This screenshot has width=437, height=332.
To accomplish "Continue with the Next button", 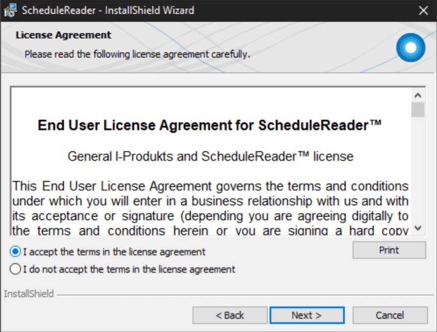I will click(x=307, y=315).
